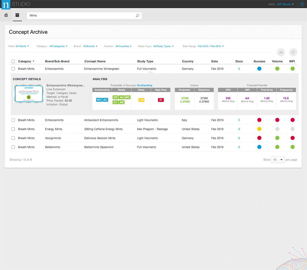Image resolution: width=307 pixels, height=270 pixels.
Task: Open the All Categories filter dropdown
Action: 58,46
